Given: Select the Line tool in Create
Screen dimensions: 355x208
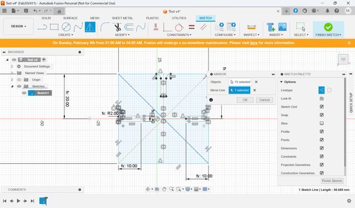Looking at the screenshot, I should (x=42, y=27).
